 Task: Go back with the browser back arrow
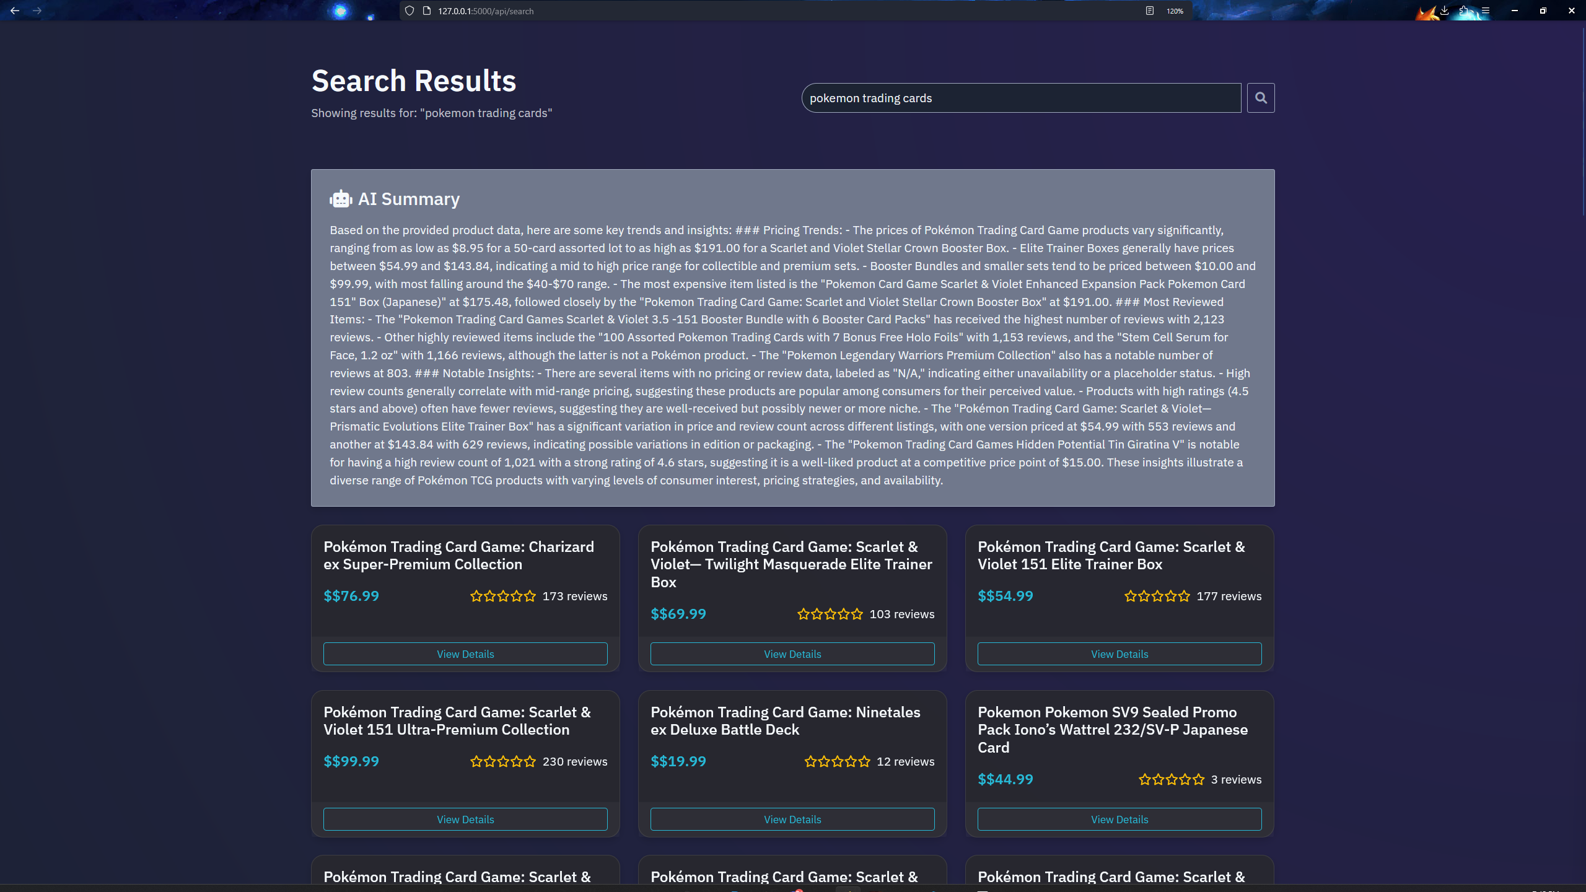point(15,11)
